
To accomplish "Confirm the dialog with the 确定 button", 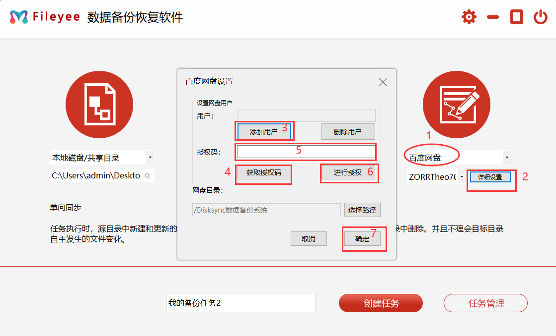I will pos(362,238).
